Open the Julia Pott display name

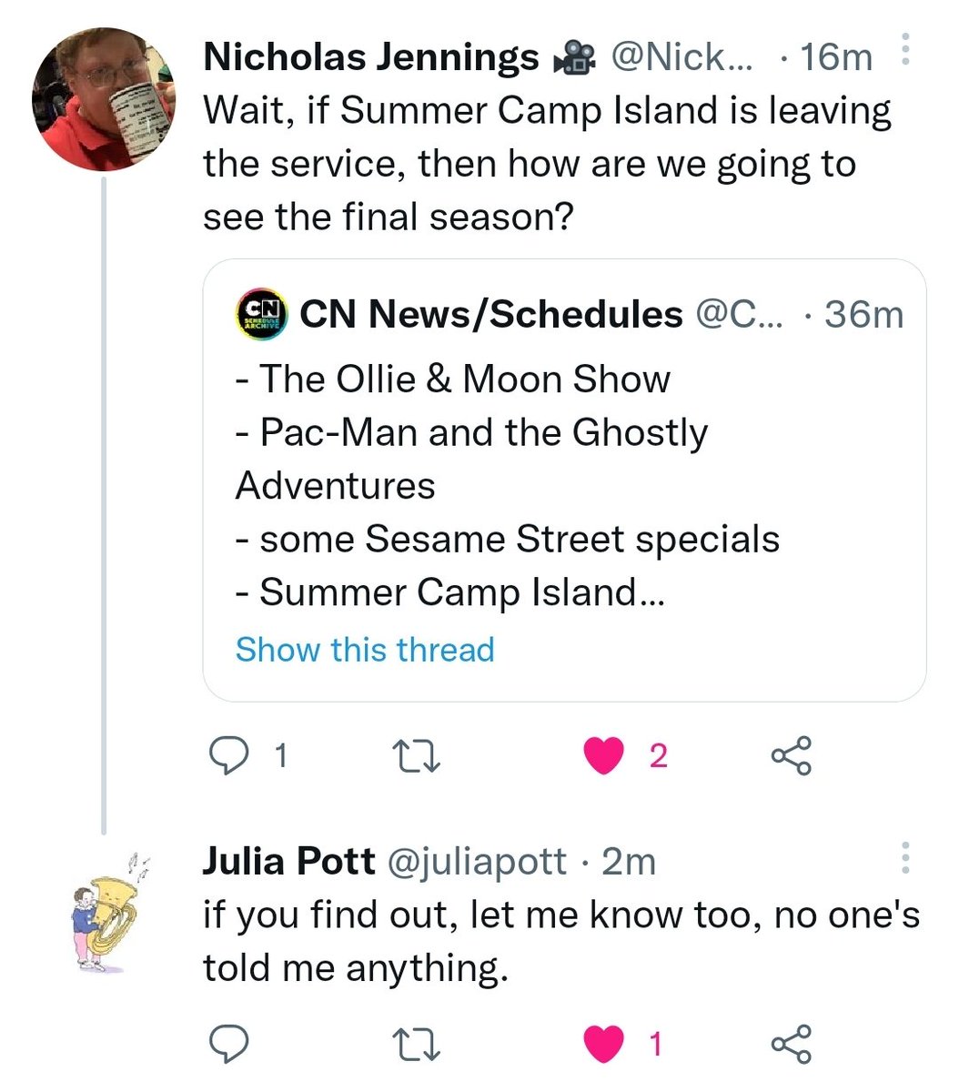pos(288,861)
